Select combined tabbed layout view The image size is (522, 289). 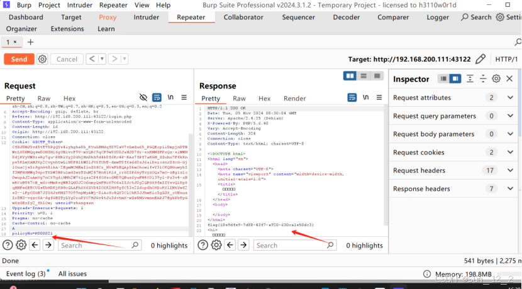(377, 76)
